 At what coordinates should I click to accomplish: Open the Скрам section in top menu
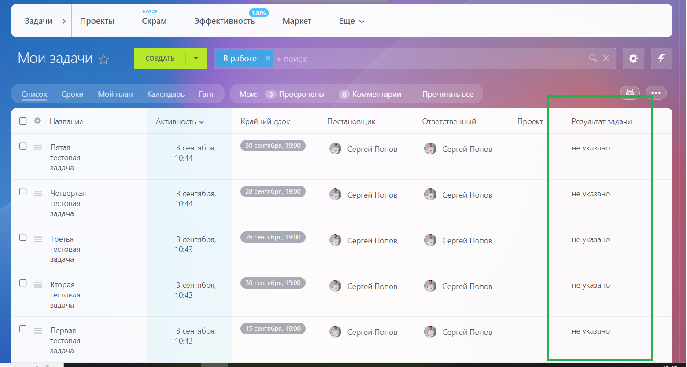point(154,21)
